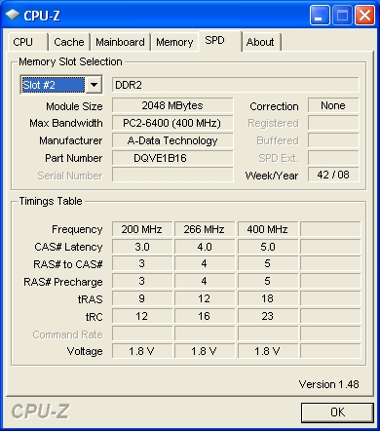Click the Max Bandwidth label

pyautogui.click(x=66, y=123)
